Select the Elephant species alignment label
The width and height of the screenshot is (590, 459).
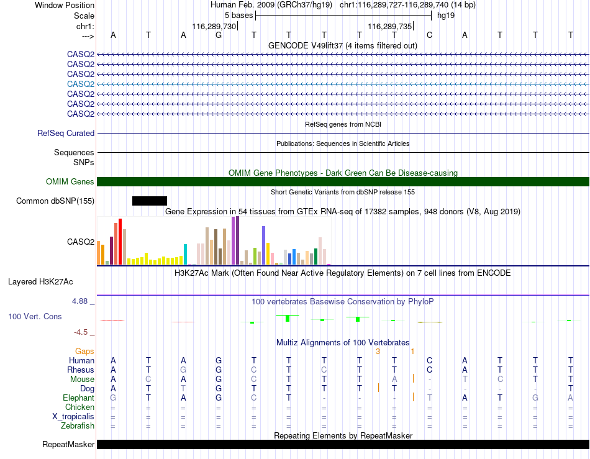tap(79, 398)
